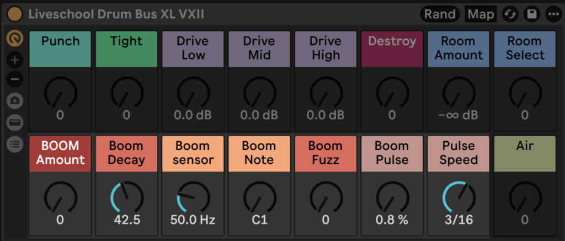Click the Rand randomize macros button

[440, 14]
